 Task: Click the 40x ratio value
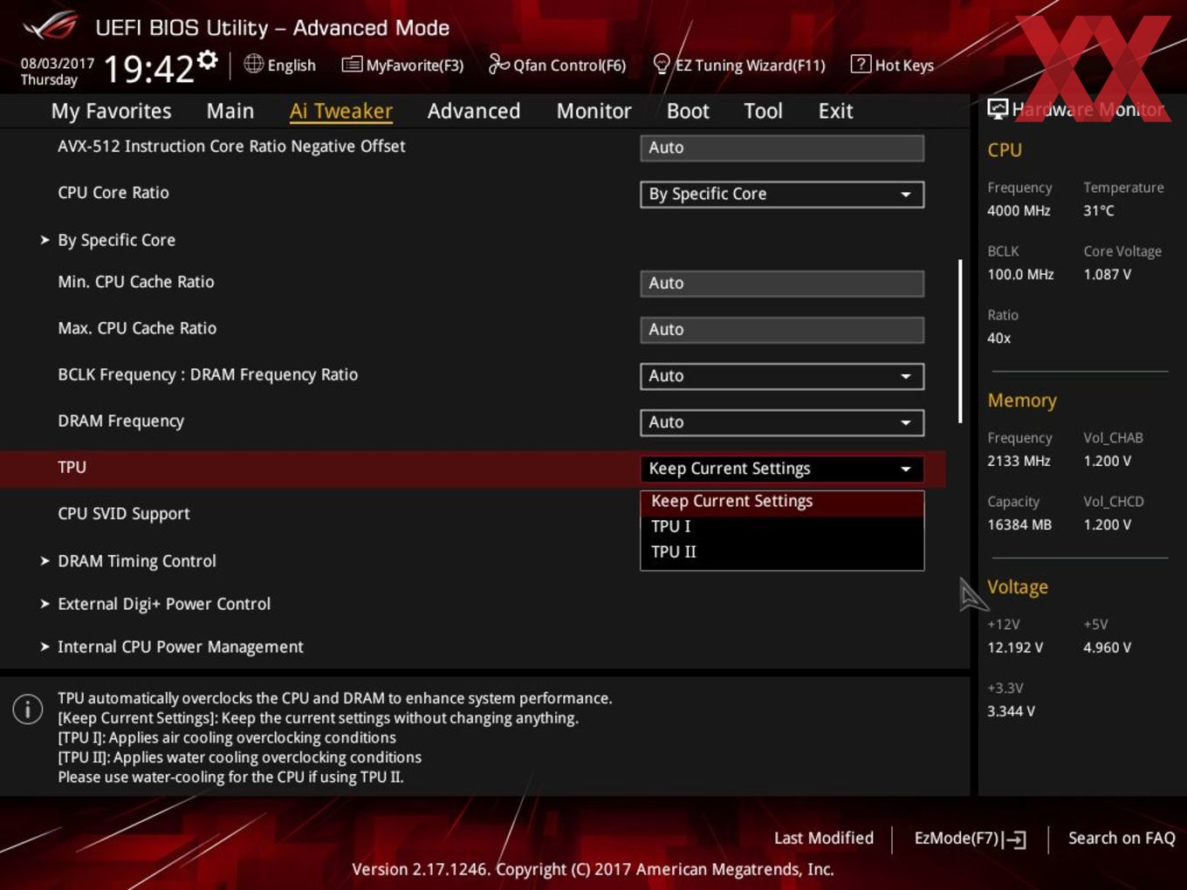[998, 338]
